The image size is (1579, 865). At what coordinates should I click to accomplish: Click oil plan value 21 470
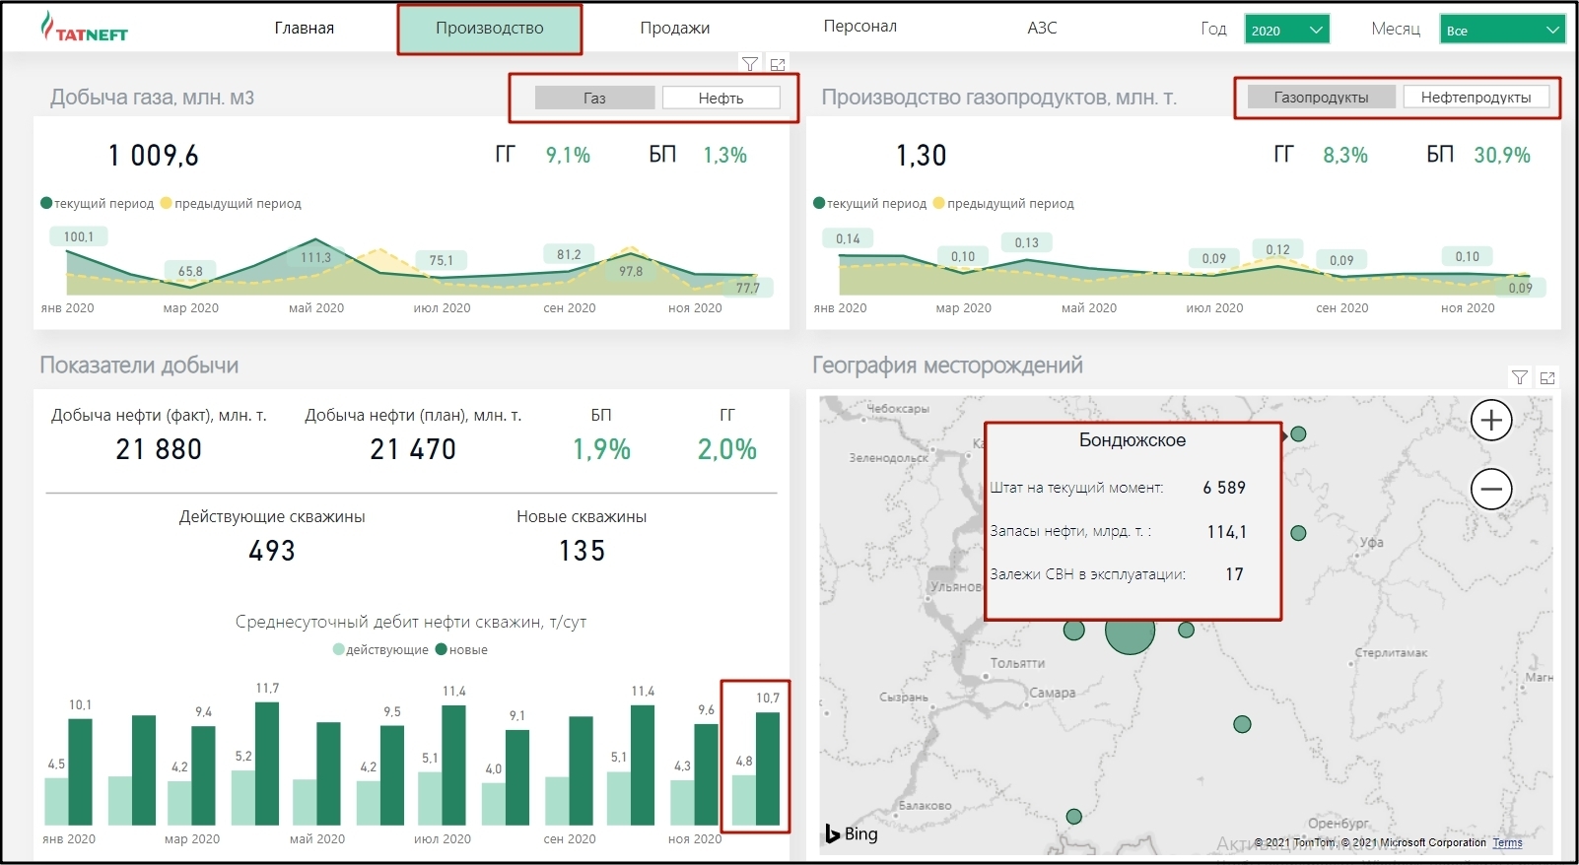(413, 449)
